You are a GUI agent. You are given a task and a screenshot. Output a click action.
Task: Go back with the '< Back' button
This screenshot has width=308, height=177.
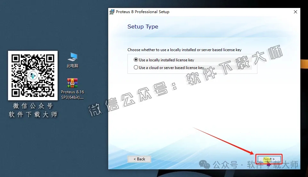pyautogui.click(x=139, y=159)
